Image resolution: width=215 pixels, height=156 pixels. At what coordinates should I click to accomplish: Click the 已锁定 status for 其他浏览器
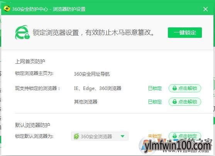pos(155,102)
